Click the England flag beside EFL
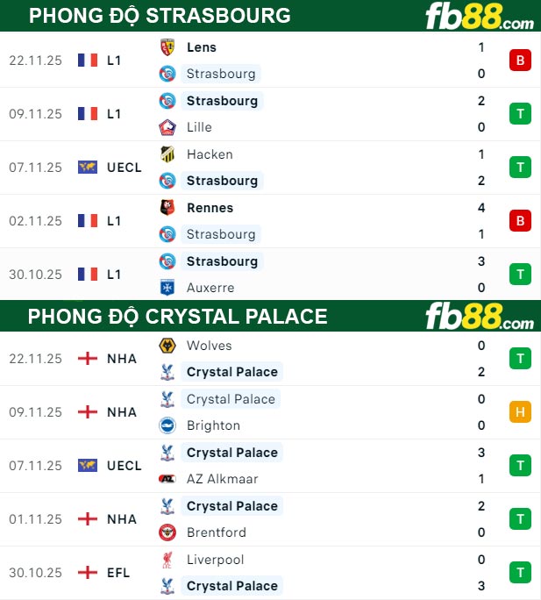 (x=88, y=573)
